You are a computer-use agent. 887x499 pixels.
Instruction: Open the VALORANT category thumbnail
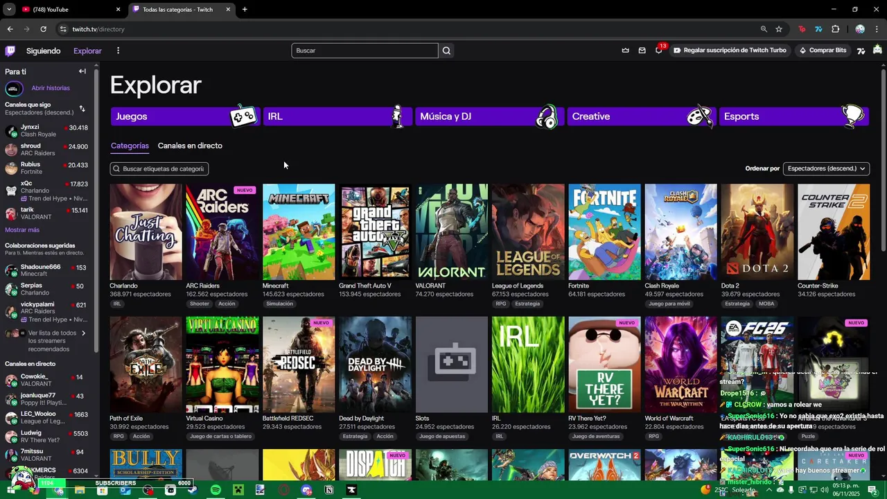[x=452, y=231]
